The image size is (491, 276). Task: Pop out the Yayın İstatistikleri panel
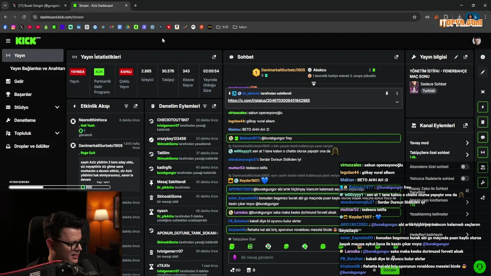pyautogui.click(x=214, y=57)
